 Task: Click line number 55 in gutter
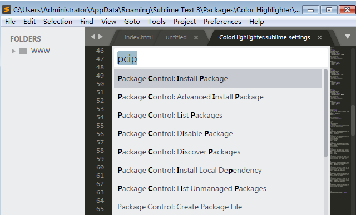(100, 126)
